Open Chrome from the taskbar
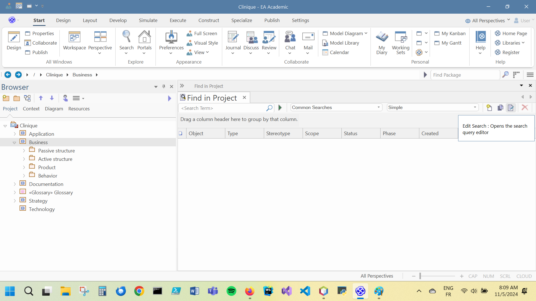Screen dimensions: 536x301 [139, 291]
